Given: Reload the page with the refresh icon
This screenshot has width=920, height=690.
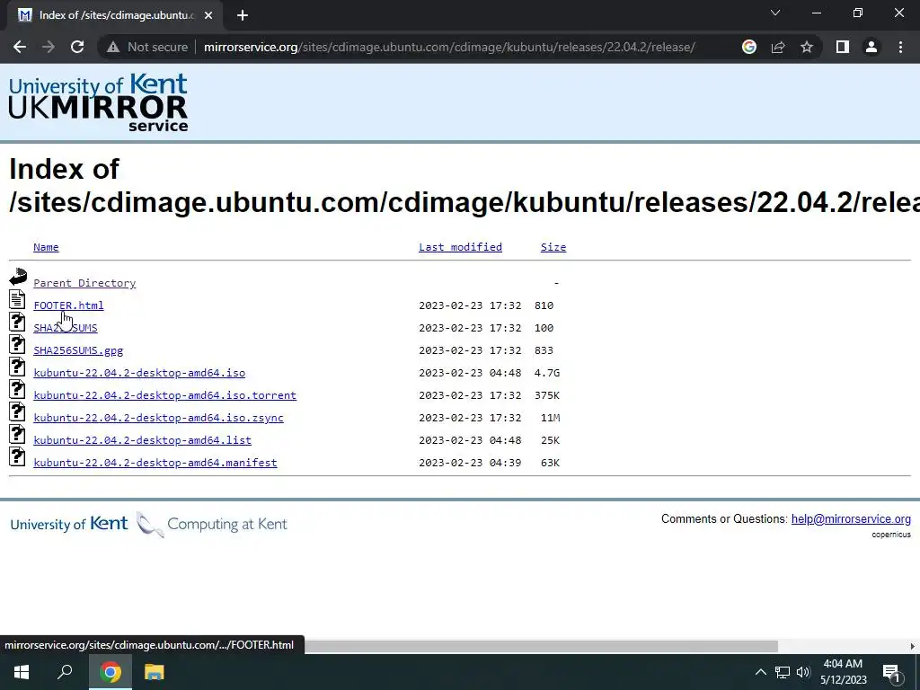Looking at the screenshot, I should [x=77, y=47].
